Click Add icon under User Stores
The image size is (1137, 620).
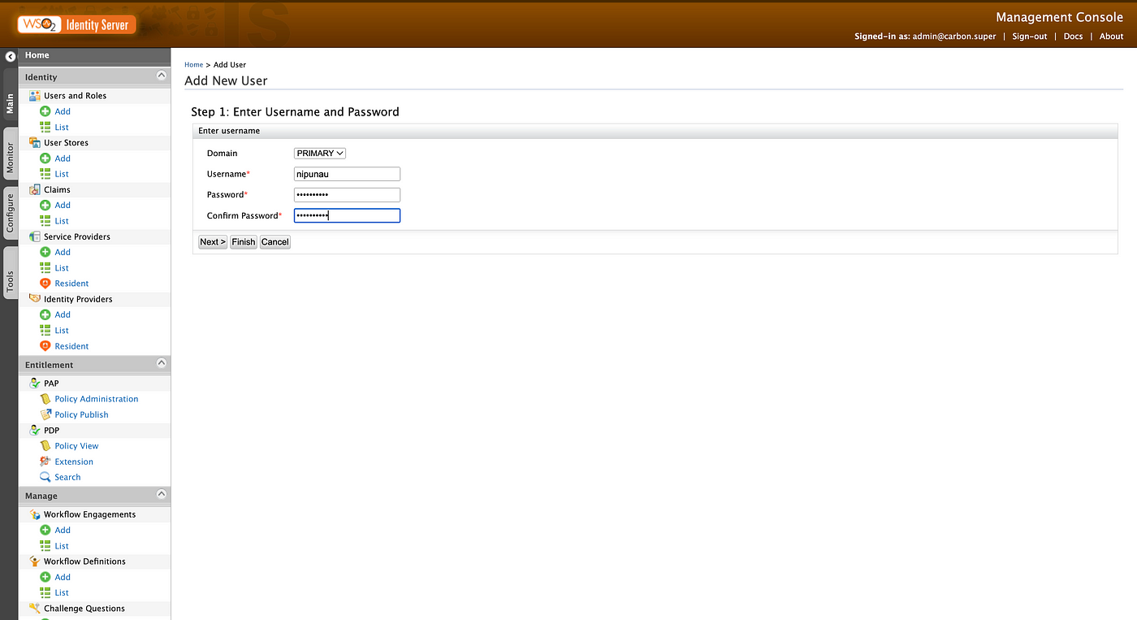[x=45, y=158]
